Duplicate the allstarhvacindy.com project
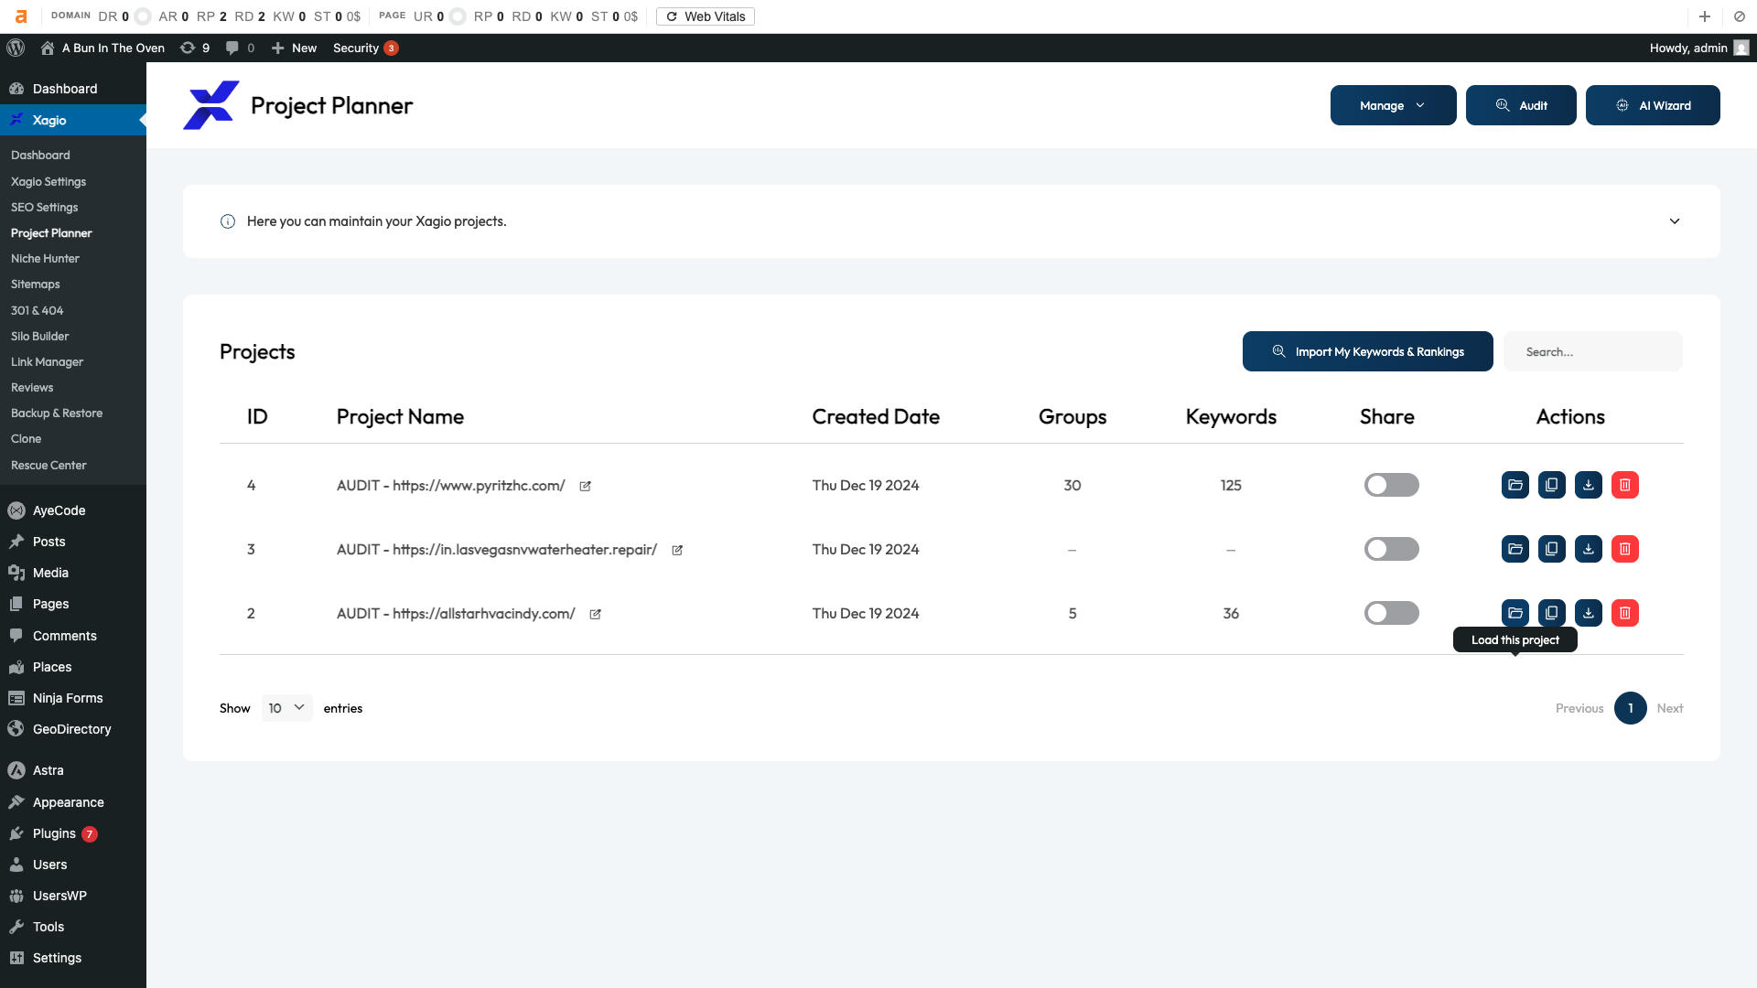The height and width of the screenshot is (988, 1757). tap(1552, 613)
